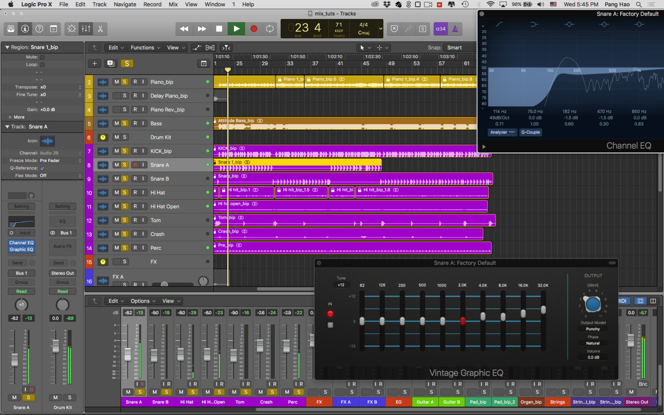Image resolution: width=664 pixels, height=415 pixels.
Task: Toggle Cycle mode loop icon
Action: coord(270,29)
